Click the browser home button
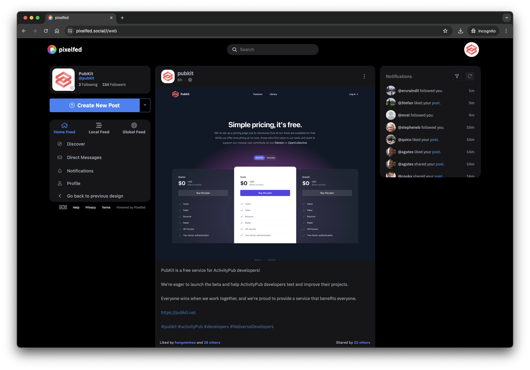 57,31
